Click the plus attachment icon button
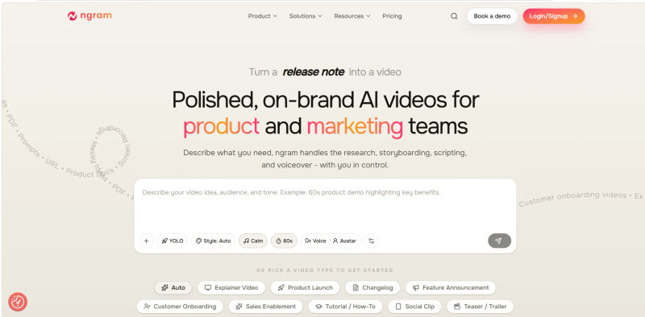This screenshot has height=317, width=645. coord(146,241)
